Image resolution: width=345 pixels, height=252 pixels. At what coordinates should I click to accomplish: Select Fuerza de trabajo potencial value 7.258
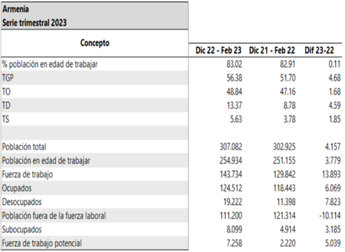point(235,243)
